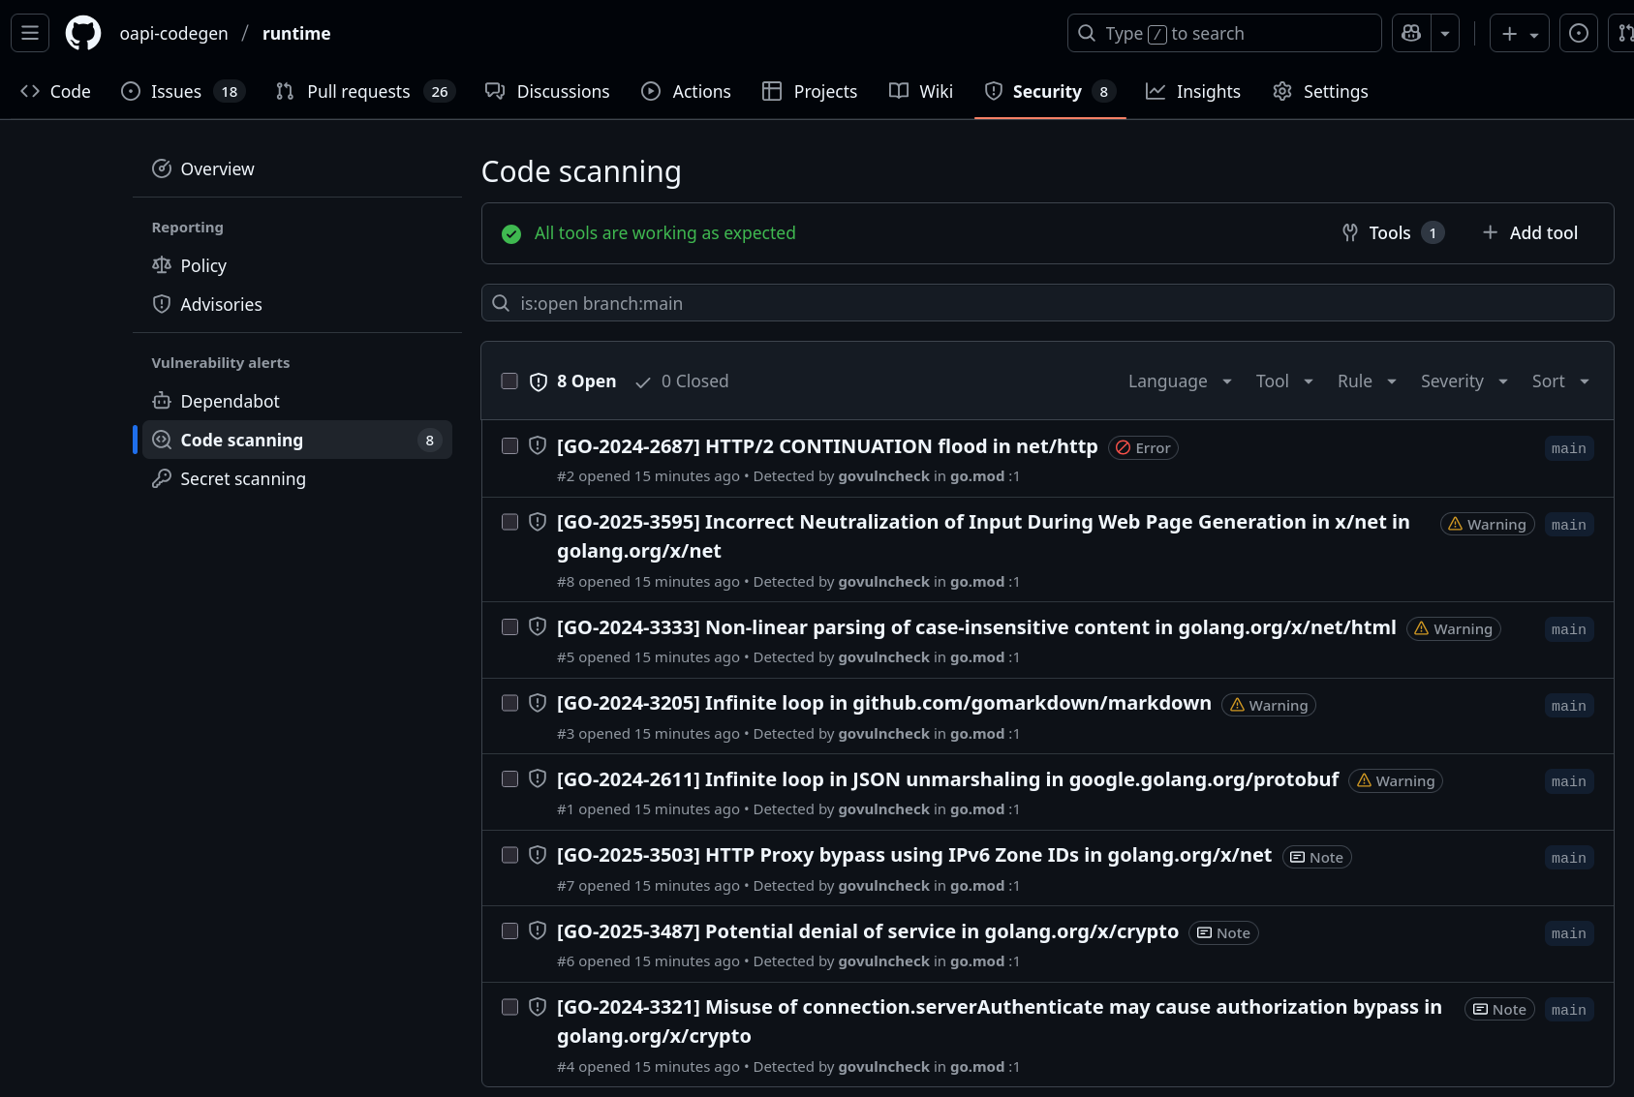The height and width of the screenshot is (1097, 1634).
Task: Open the HTTP Proxy bypass IPv6 alert
Action: [914, 855]
